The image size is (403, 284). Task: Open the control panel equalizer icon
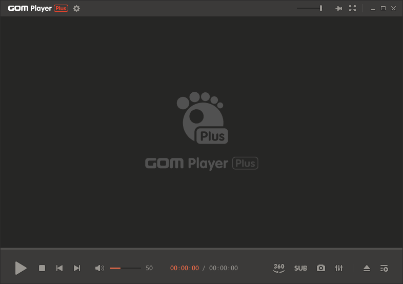(x=339, y=268)
